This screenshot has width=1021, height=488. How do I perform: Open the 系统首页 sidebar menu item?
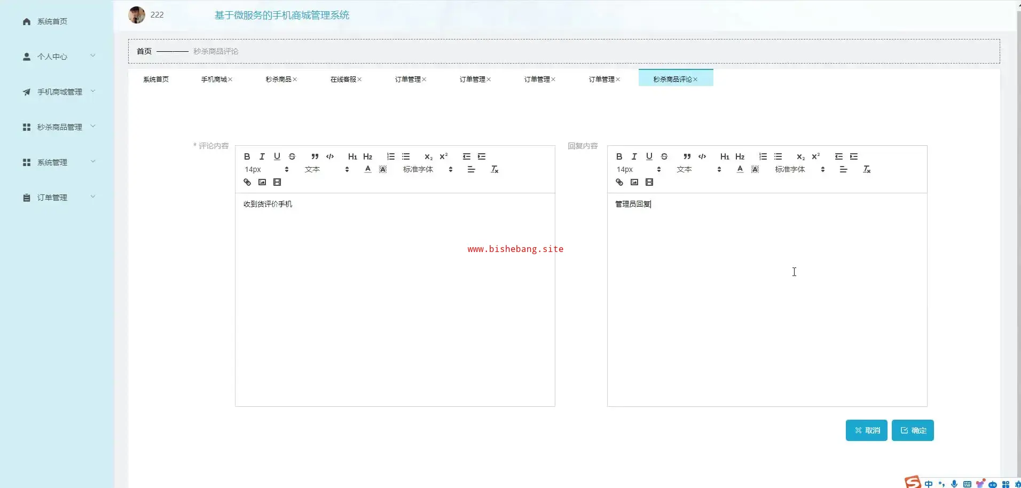(52, 21)
